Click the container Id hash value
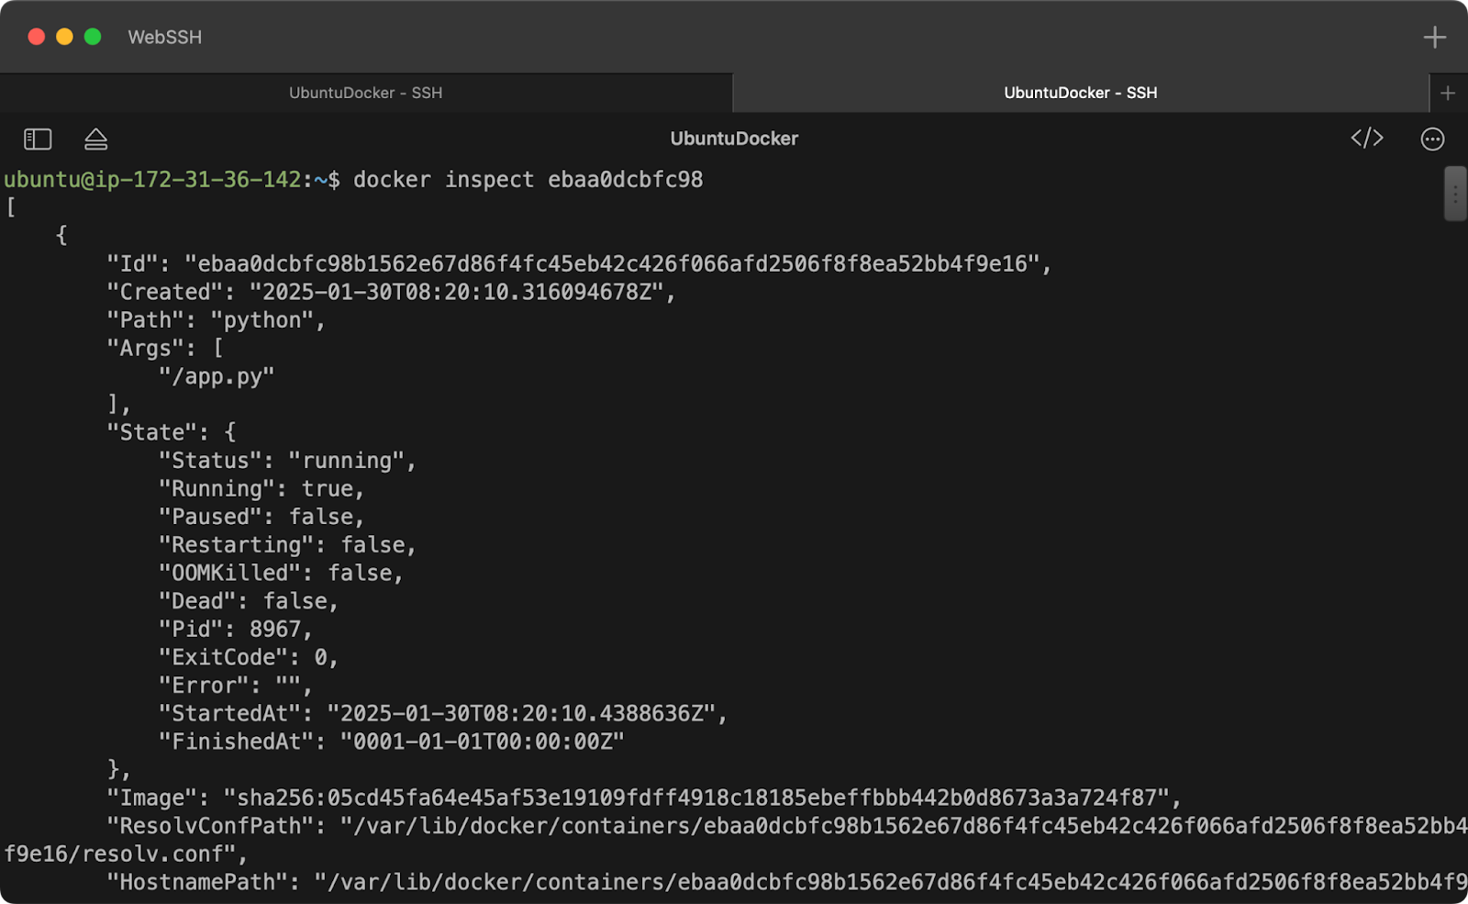 (612, 264)
